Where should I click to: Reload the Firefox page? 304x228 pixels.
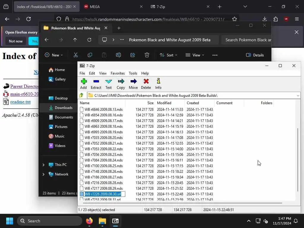28,19
